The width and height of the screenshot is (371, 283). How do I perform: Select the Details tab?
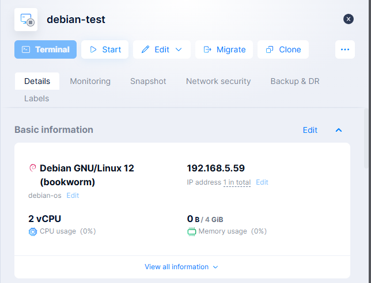(x=37, y=81)
